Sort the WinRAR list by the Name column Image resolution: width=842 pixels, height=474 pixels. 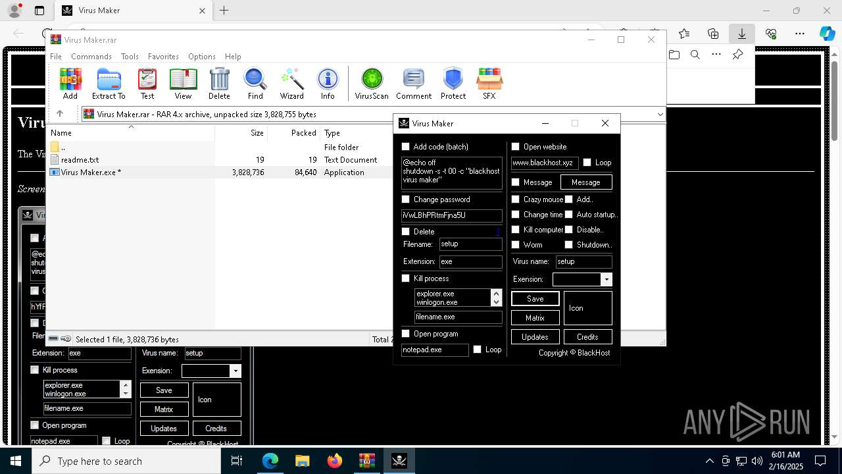[131, 132]
